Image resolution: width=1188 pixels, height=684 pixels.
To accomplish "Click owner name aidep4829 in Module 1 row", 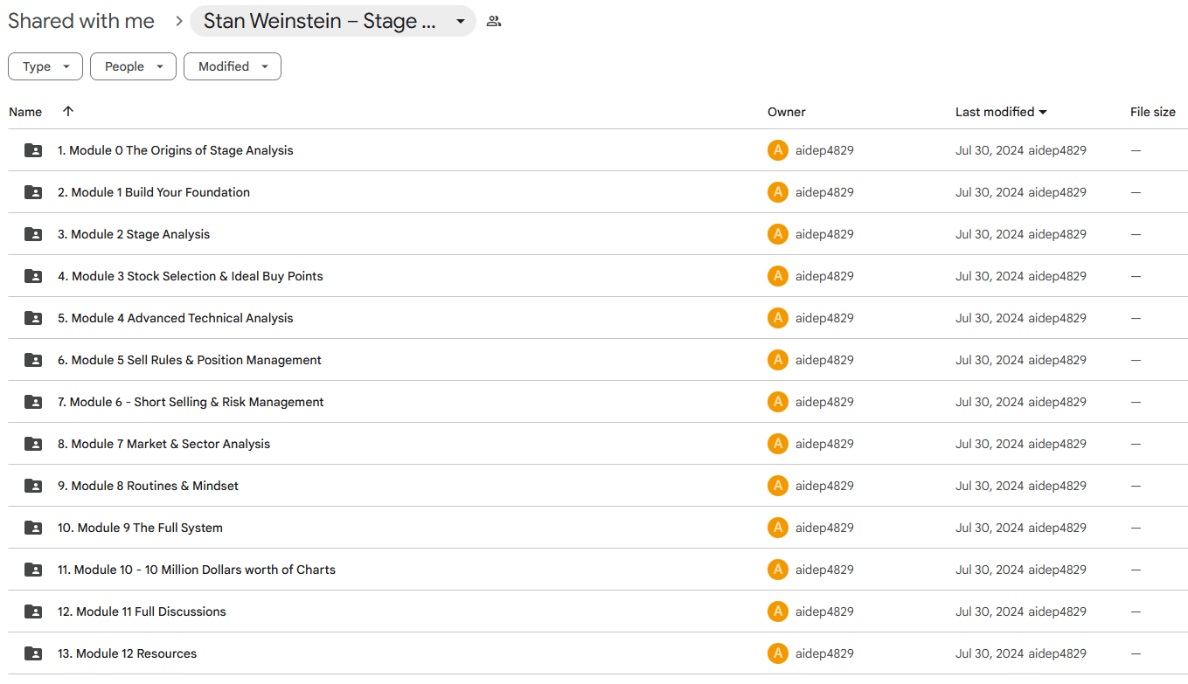I will [x=824, y=192].
